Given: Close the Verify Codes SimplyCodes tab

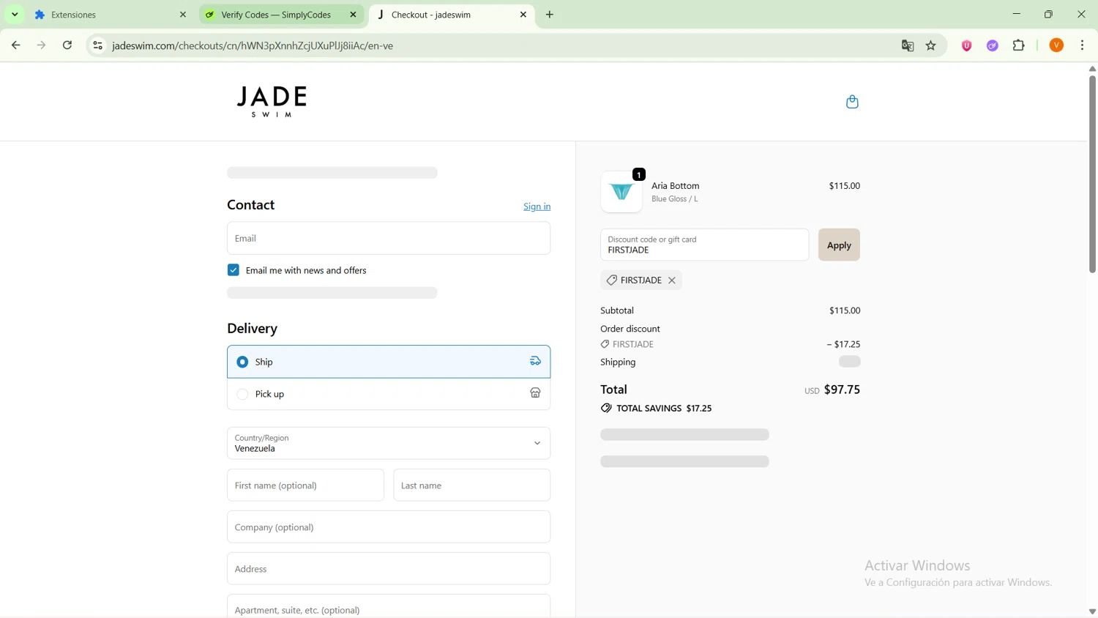Looking at the screenshot, I should (353, 15).
